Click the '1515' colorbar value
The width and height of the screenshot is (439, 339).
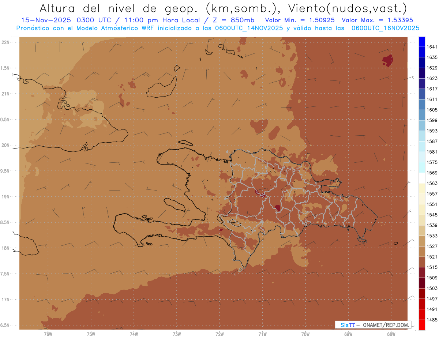coord(432,267)
